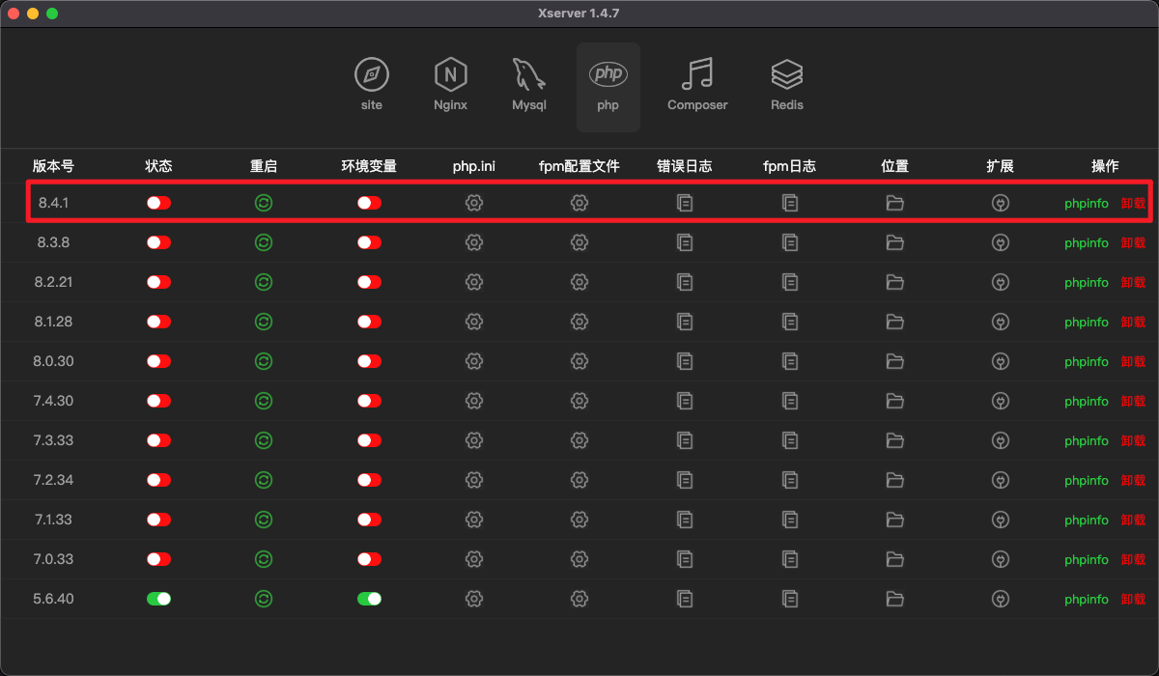Click the 版本号 column header
Image resolution: width=1159 pixels, height=676 pixels.
point(53,166)
